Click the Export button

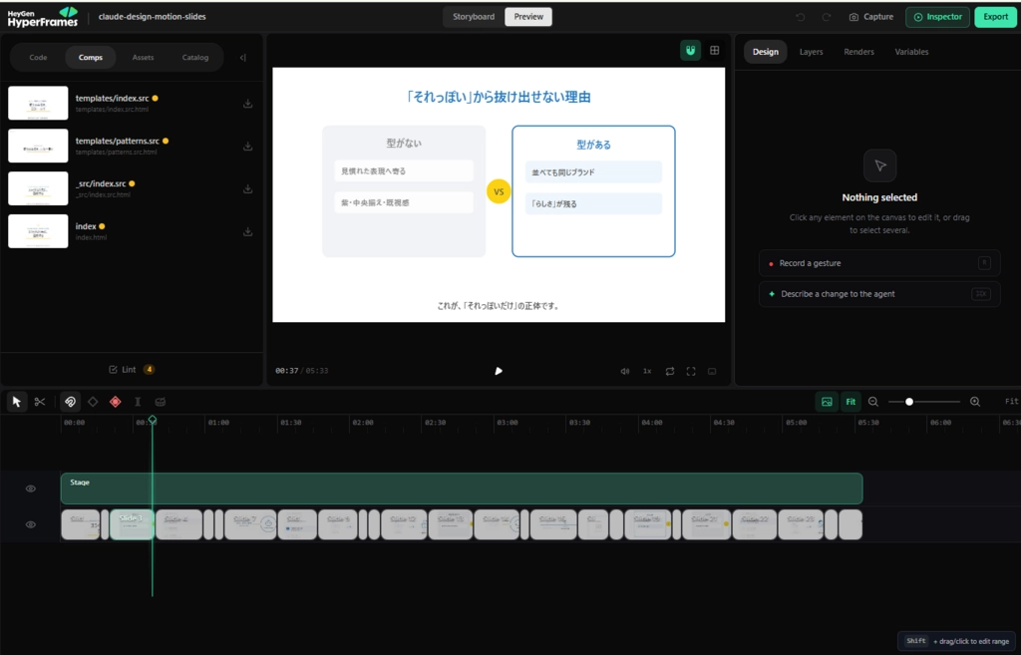tap(995, 17)
